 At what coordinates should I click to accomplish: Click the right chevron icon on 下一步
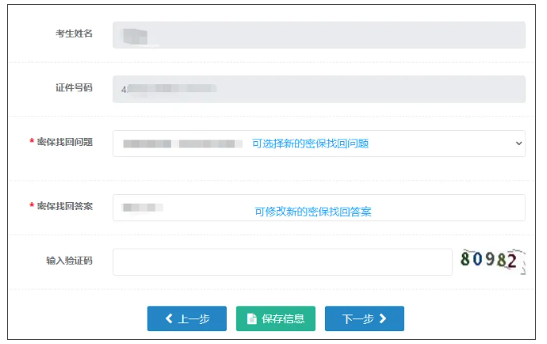[383, 318]
